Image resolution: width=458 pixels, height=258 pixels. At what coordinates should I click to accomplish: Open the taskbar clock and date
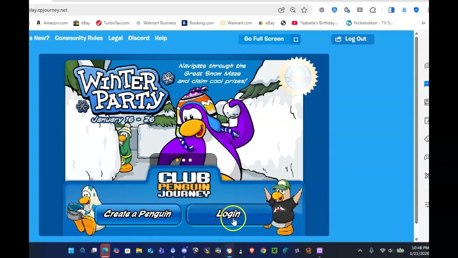tap(419, 250)
